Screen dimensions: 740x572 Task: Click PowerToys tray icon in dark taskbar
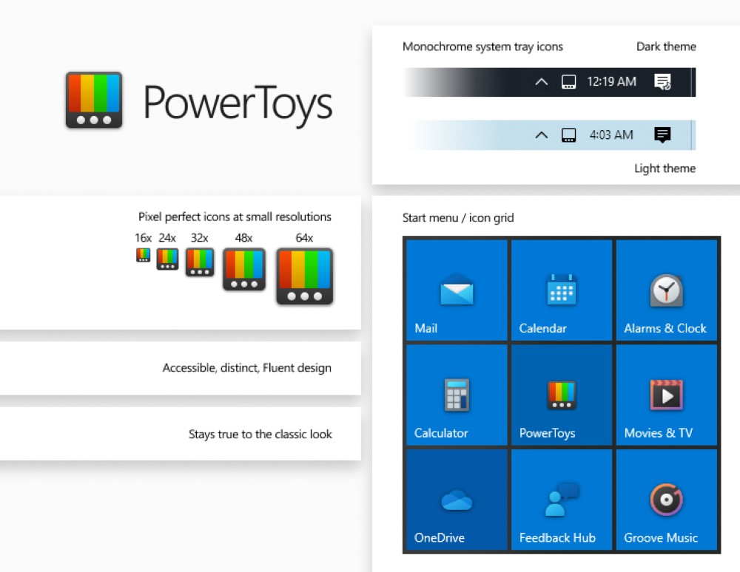568,82
